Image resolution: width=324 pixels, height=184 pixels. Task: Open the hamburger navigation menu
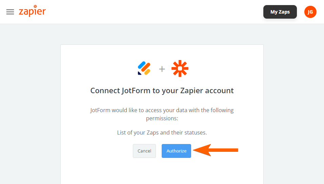(10, 12)
